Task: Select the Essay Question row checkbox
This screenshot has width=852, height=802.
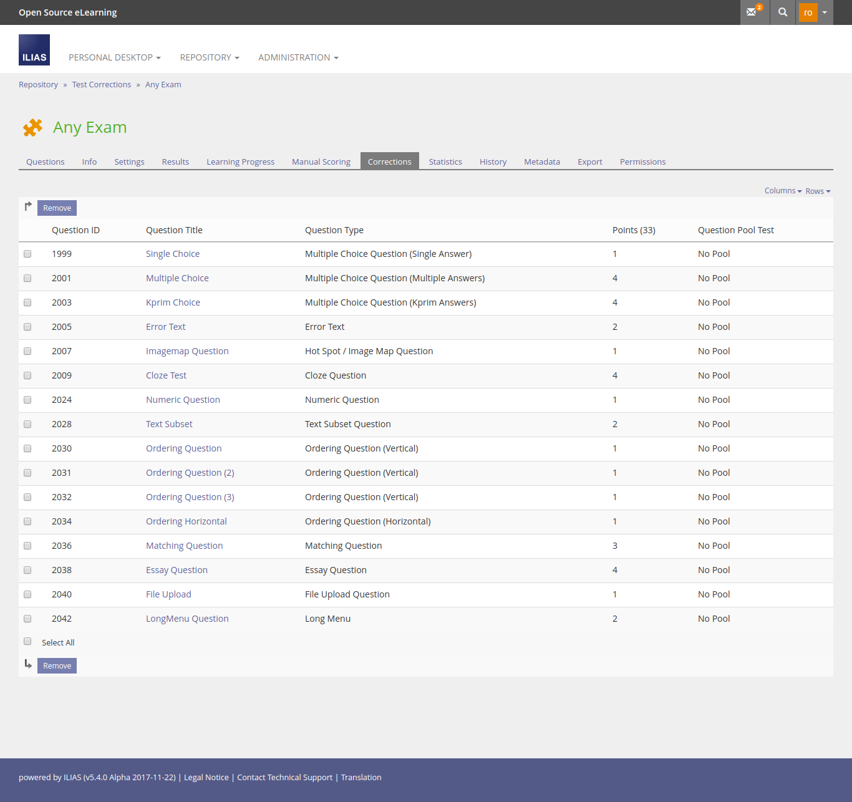Action: click(x=27, y=570)
